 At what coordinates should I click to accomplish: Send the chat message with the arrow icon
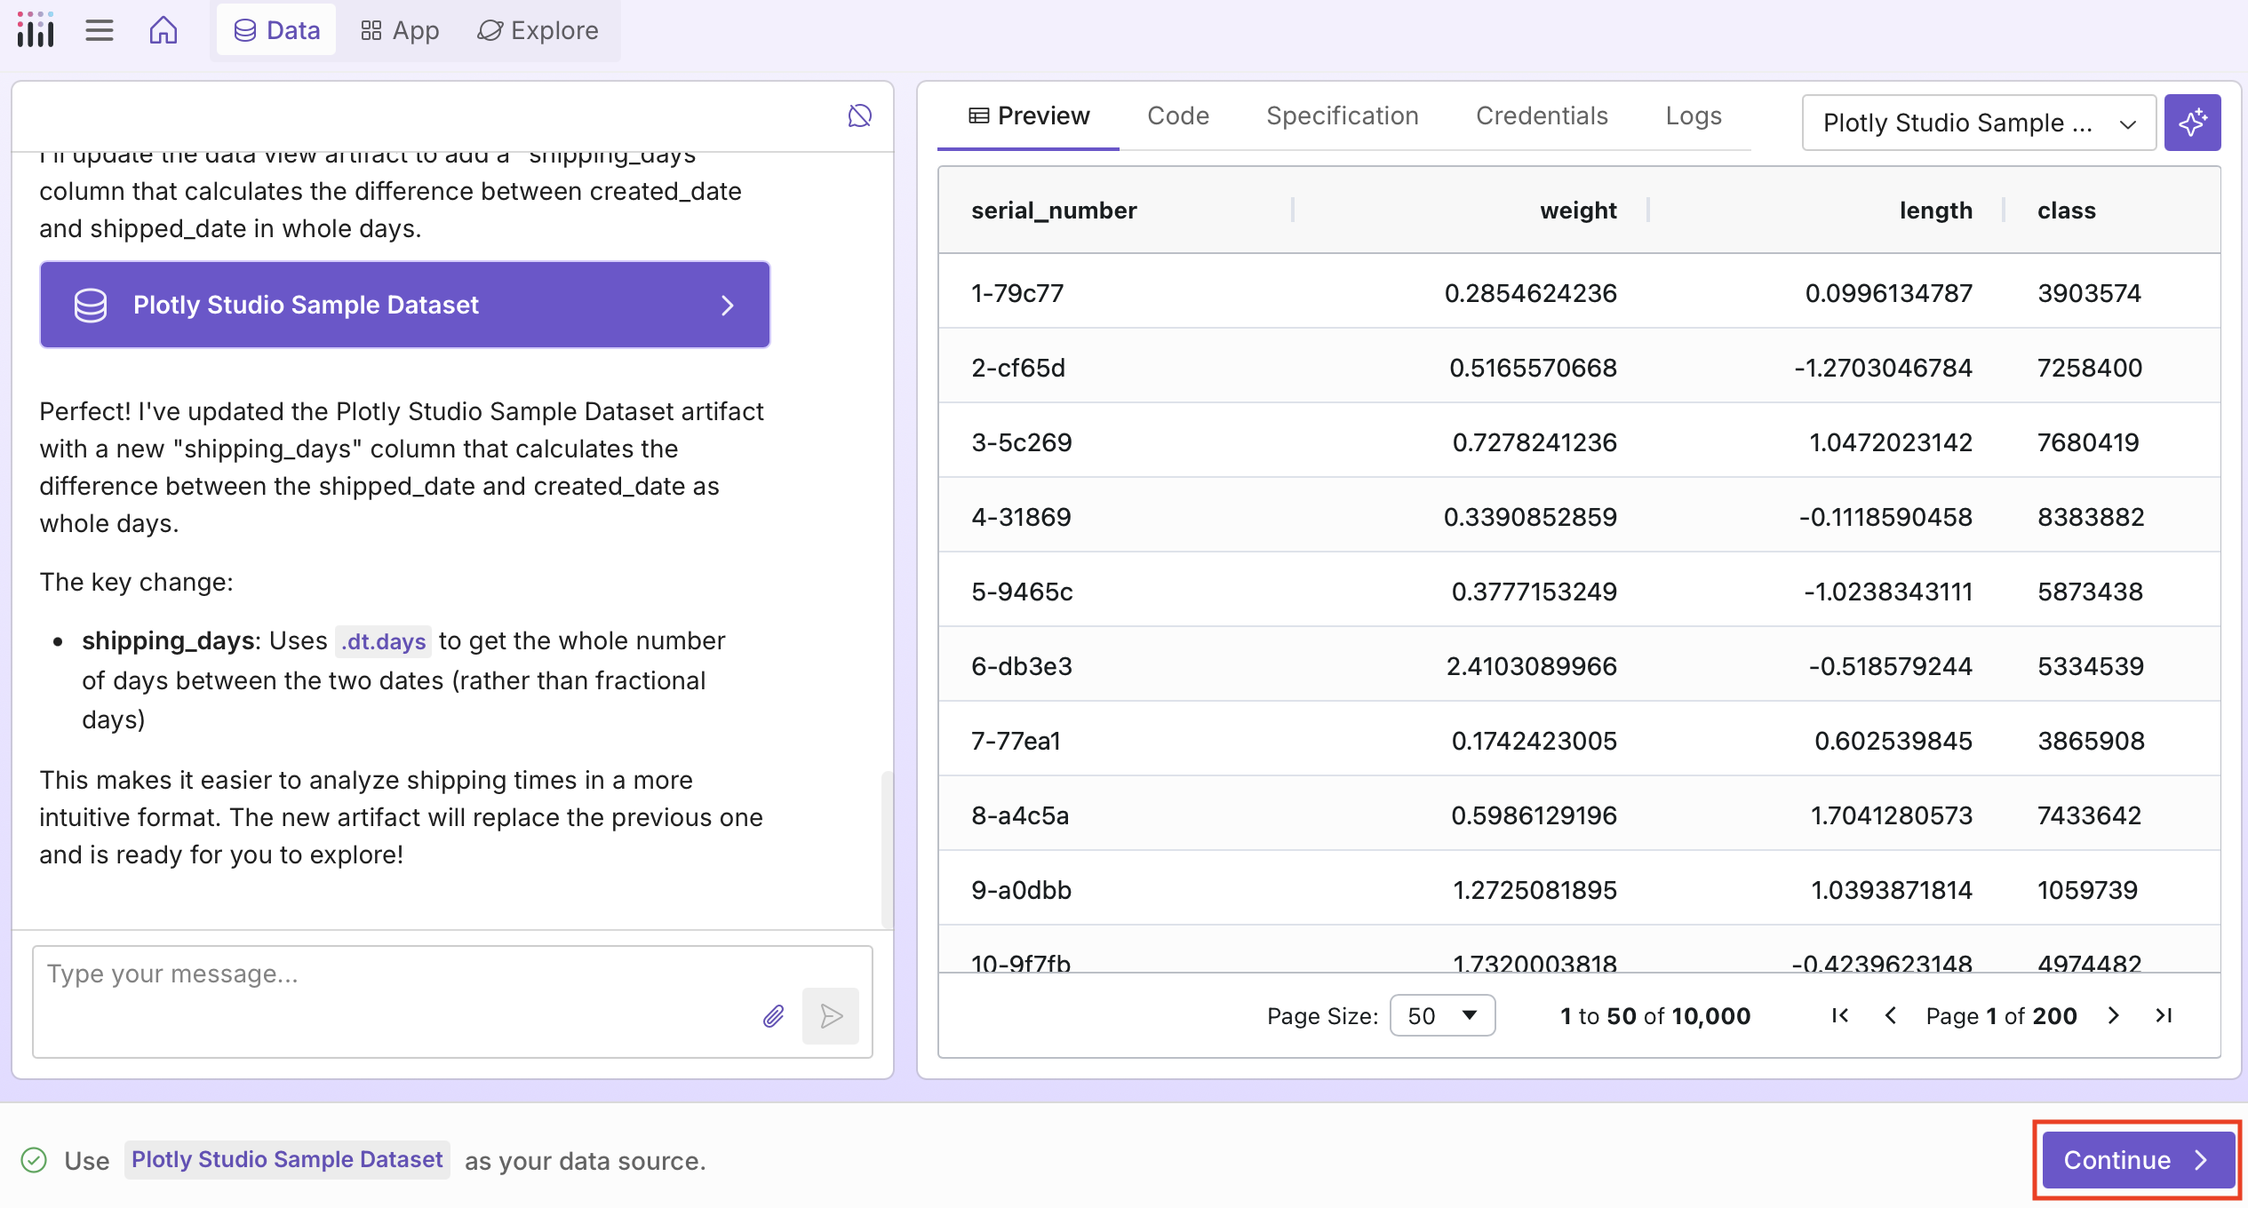click(831, 1016)
